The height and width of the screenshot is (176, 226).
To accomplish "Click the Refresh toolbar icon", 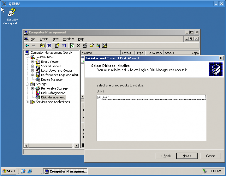I will coord(72,46).
